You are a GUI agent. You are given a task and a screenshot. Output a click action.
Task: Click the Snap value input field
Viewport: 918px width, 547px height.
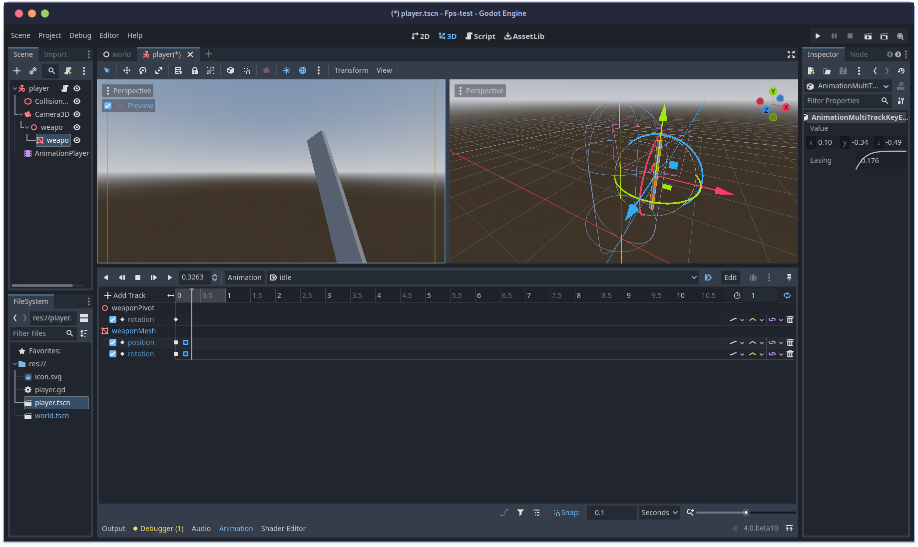611,512
